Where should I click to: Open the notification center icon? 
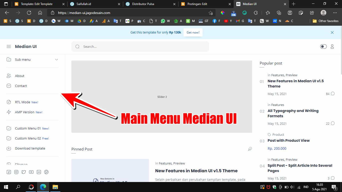click(334, 187)
